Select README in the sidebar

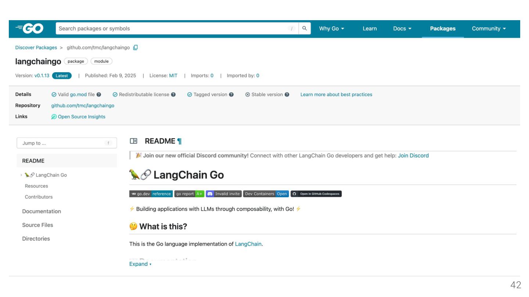click(67, 161)
